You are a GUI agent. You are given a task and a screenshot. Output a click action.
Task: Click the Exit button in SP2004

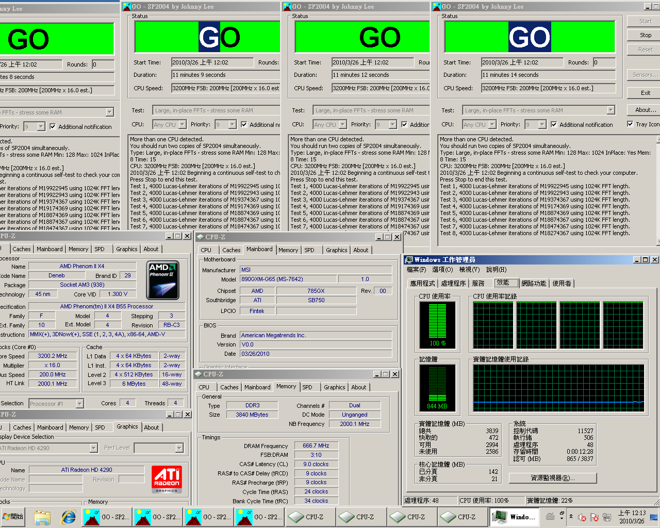pos(645,93)
